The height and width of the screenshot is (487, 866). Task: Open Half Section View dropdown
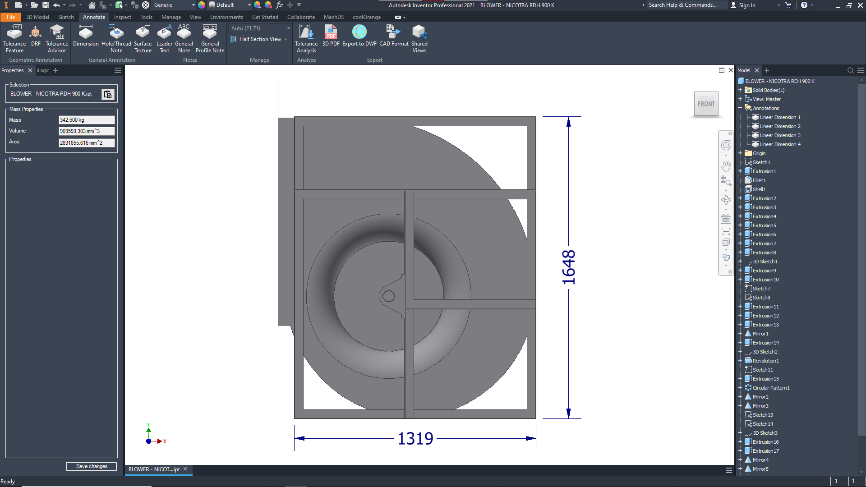point(286,39)
